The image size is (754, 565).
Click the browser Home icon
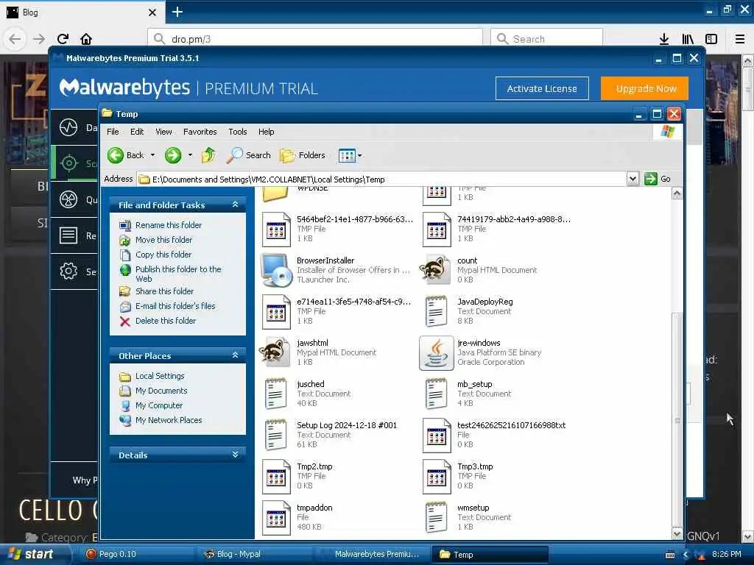pos(86,39)
